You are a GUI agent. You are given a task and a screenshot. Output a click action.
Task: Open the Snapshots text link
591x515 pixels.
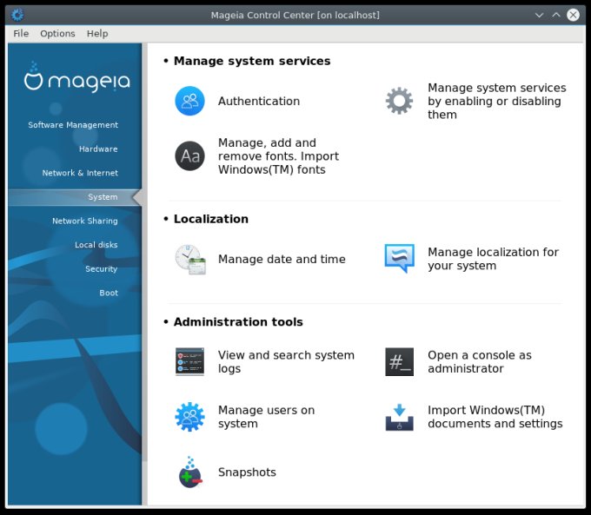(x=247, y=472)
